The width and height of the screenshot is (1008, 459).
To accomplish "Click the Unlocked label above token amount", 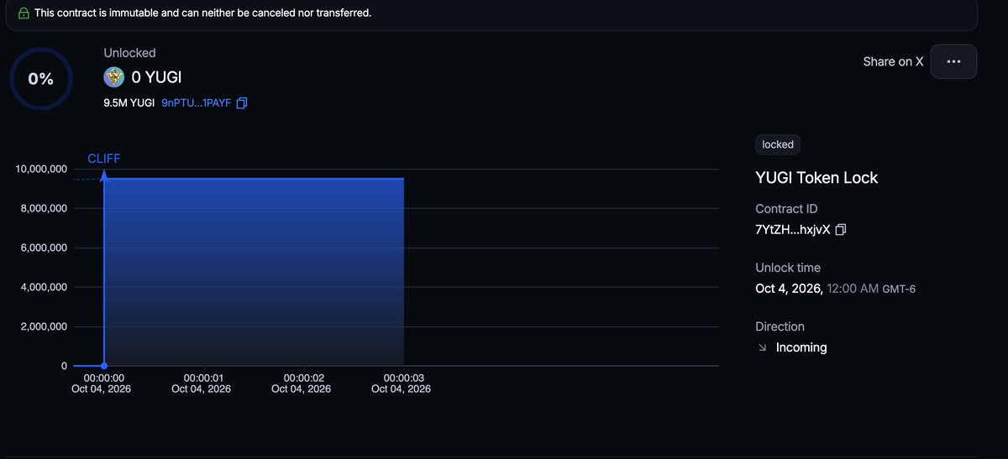I will click(x=129, y=53).
